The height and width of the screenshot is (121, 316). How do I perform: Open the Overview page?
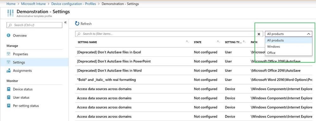[x=20, y=35]
